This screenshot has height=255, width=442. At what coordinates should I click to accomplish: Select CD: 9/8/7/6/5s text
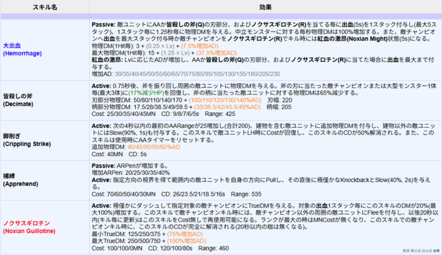180,114
